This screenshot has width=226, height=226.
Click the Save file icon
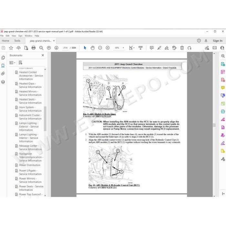(x=3, y=48)
